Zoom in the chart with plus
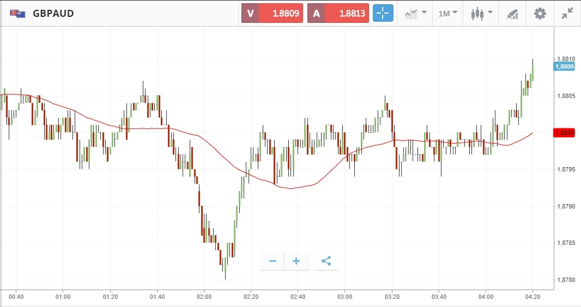 tap(296, 261)
